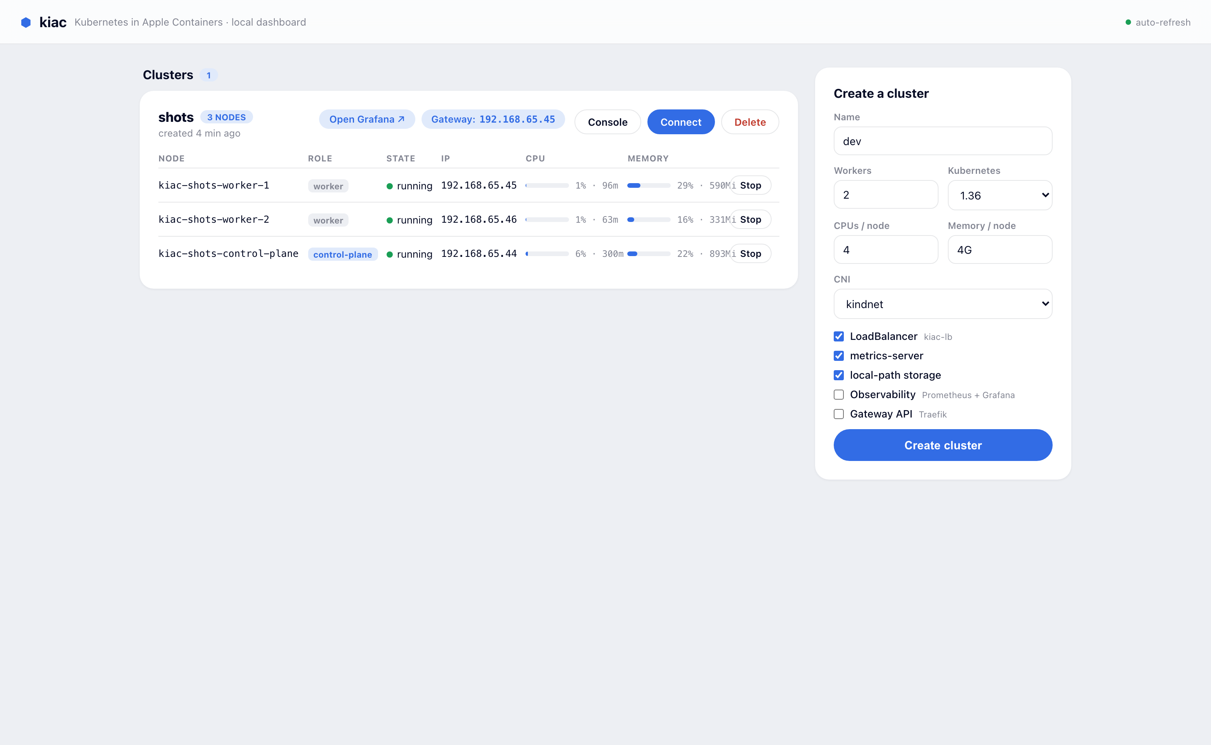Click CPU usage bar for kiac-shots-worker-1
The image size is (1211, 745).
pos(547,185)
